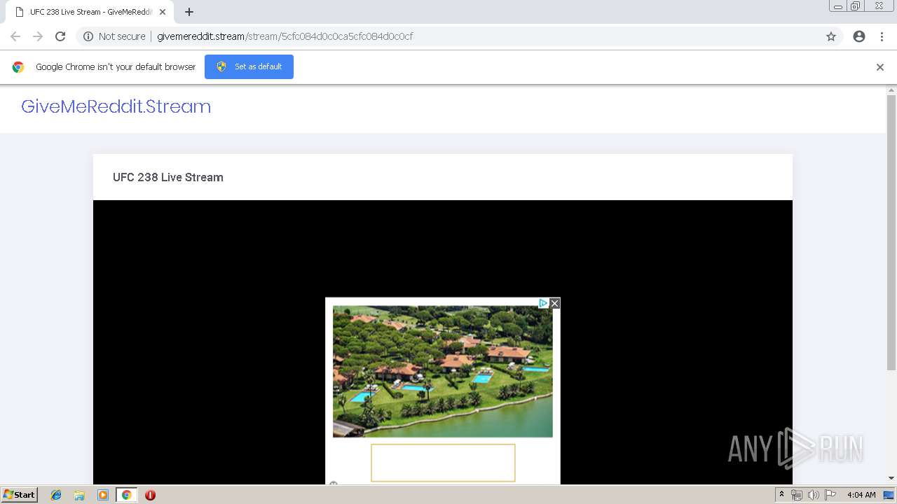Open the Chrome profile avatar
This screenshot has width=897, height=504.
click(x=859, y=36)
